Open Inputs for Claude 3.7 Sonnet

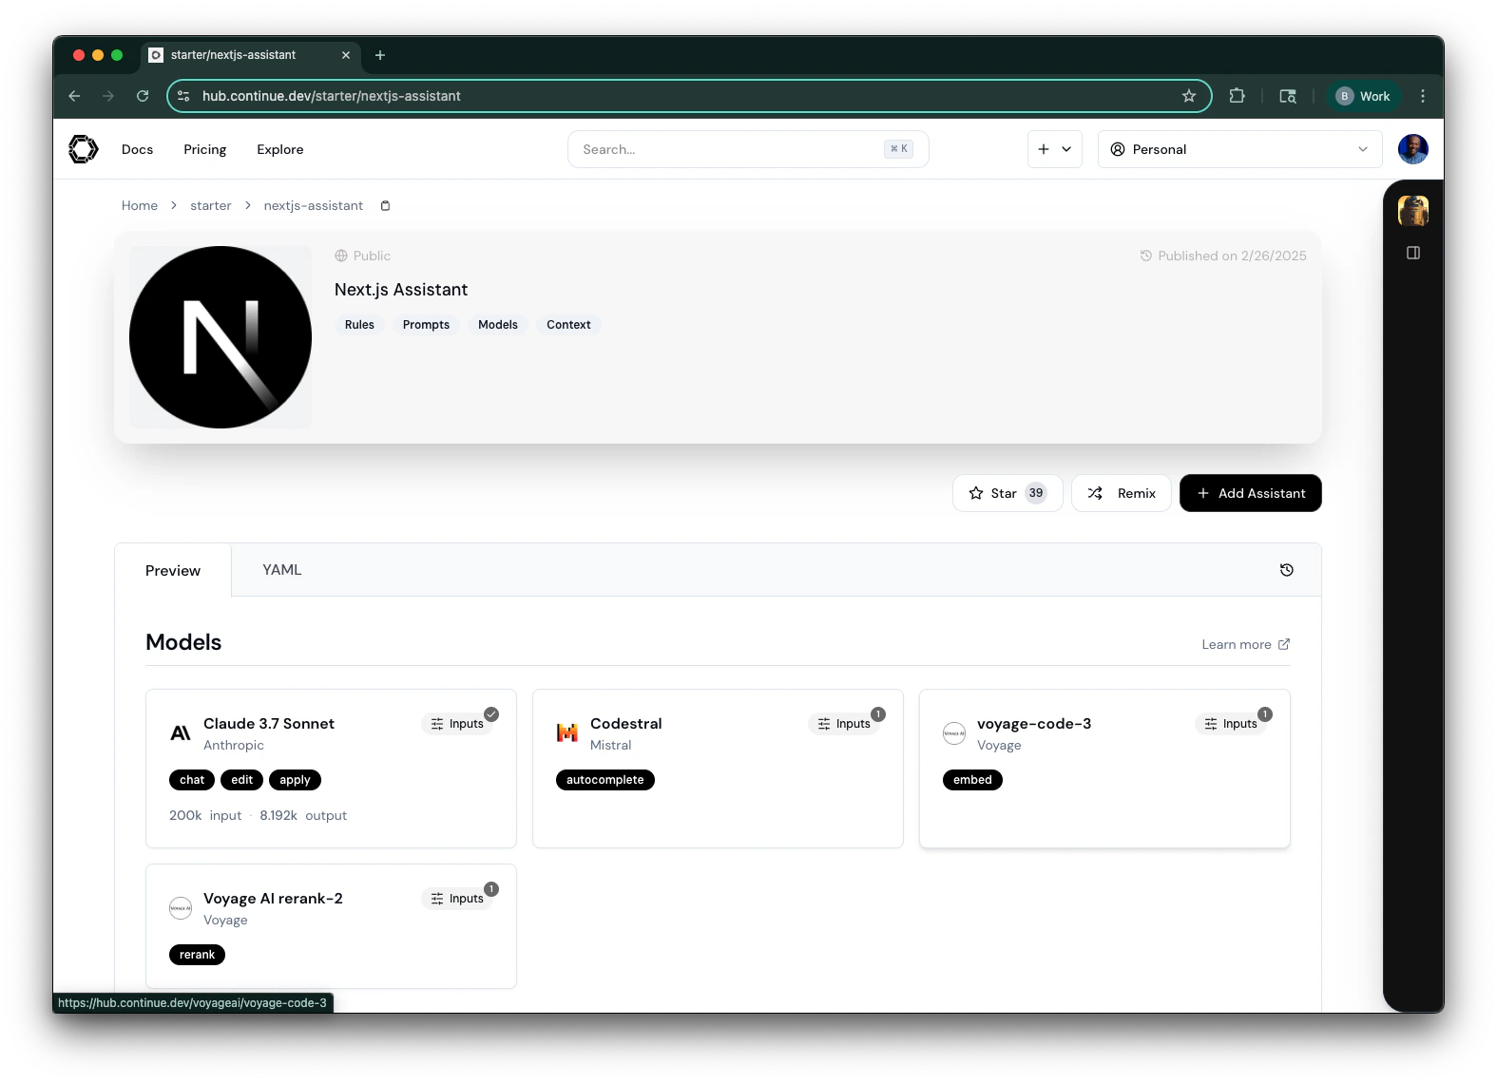pyautogui.click(x=457, y=724)
